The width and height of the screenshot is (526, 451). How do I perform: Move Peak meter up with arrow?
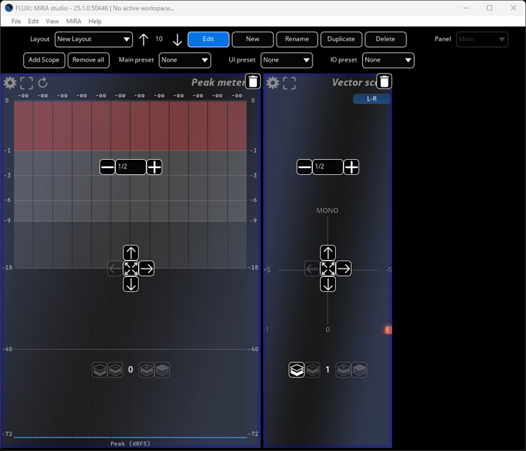131,253
